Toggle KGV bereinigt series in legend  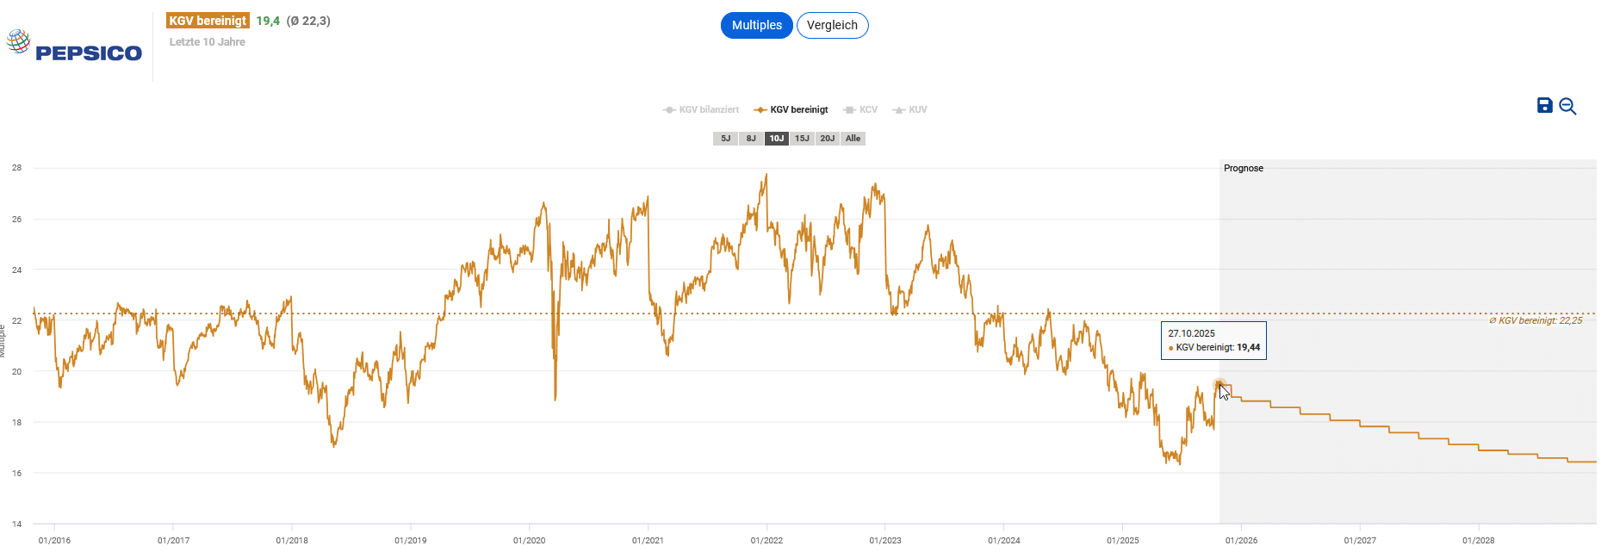point(791,109)
